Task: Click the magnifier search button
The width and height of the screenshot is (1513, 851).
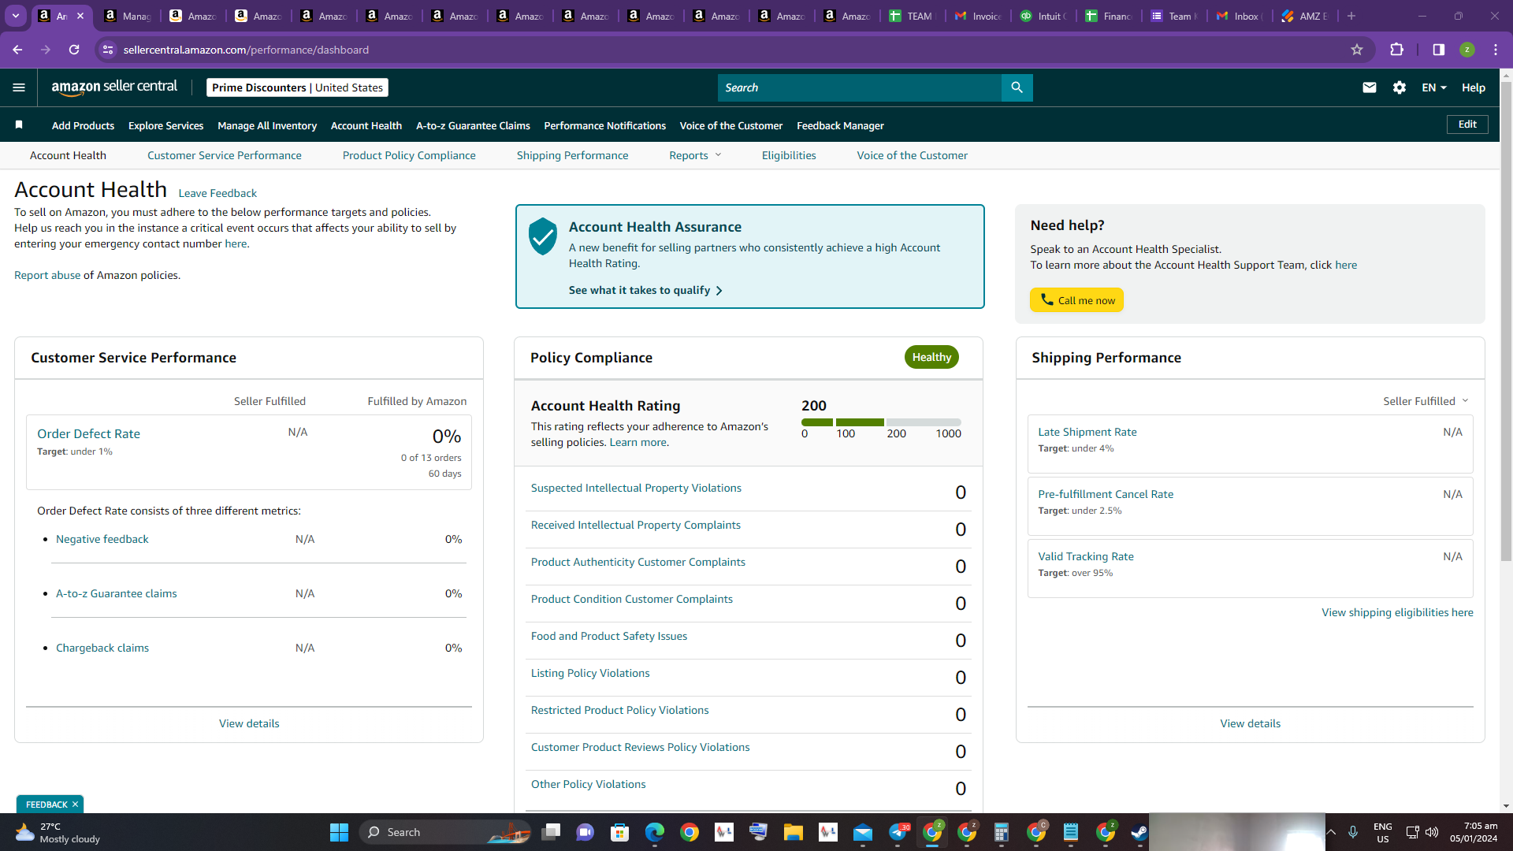Action: pyautogui.click(x=1017, y=87)
